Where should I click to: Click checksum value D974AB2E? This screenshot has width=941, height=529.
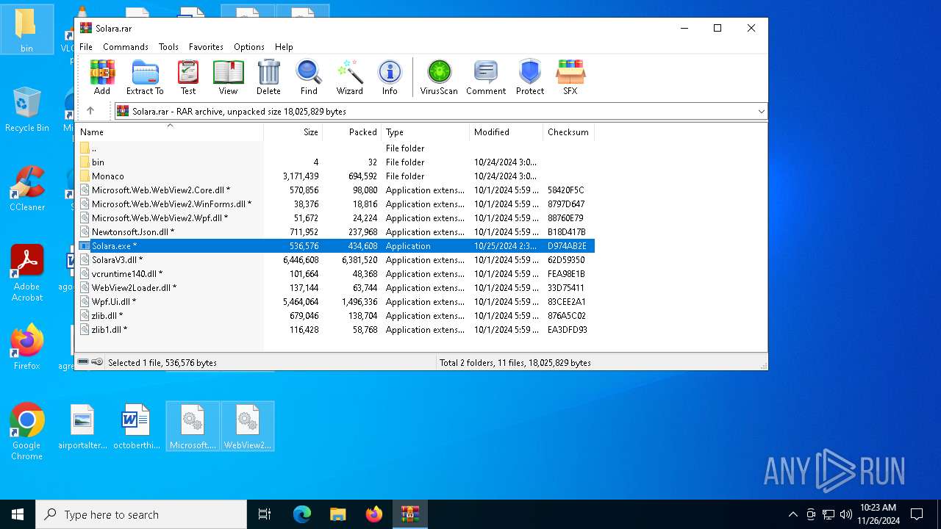pyautogui.click(x=567, y=246)
